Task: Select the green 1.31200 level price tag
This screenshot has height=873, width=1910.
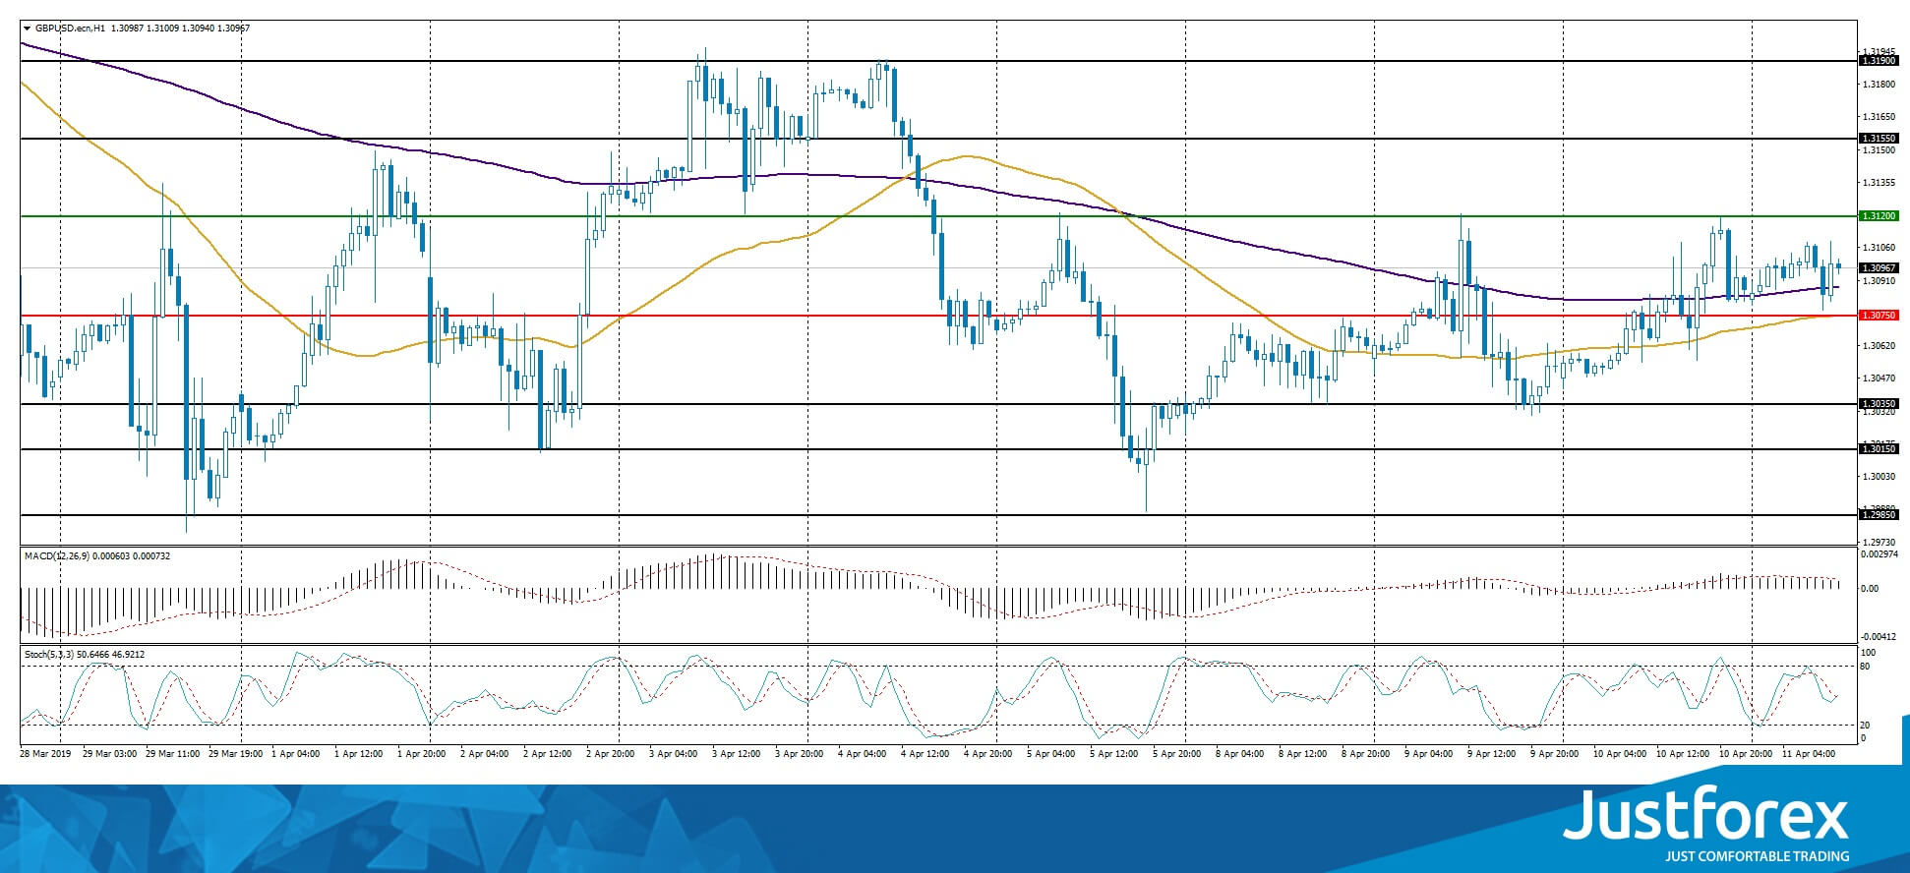Action: [1879, 216]
